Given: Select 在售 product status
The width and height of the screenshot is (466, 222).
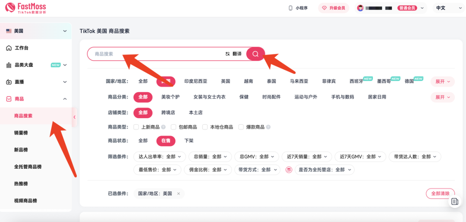Looking at the screenshot, I should [x=166, y=141].
